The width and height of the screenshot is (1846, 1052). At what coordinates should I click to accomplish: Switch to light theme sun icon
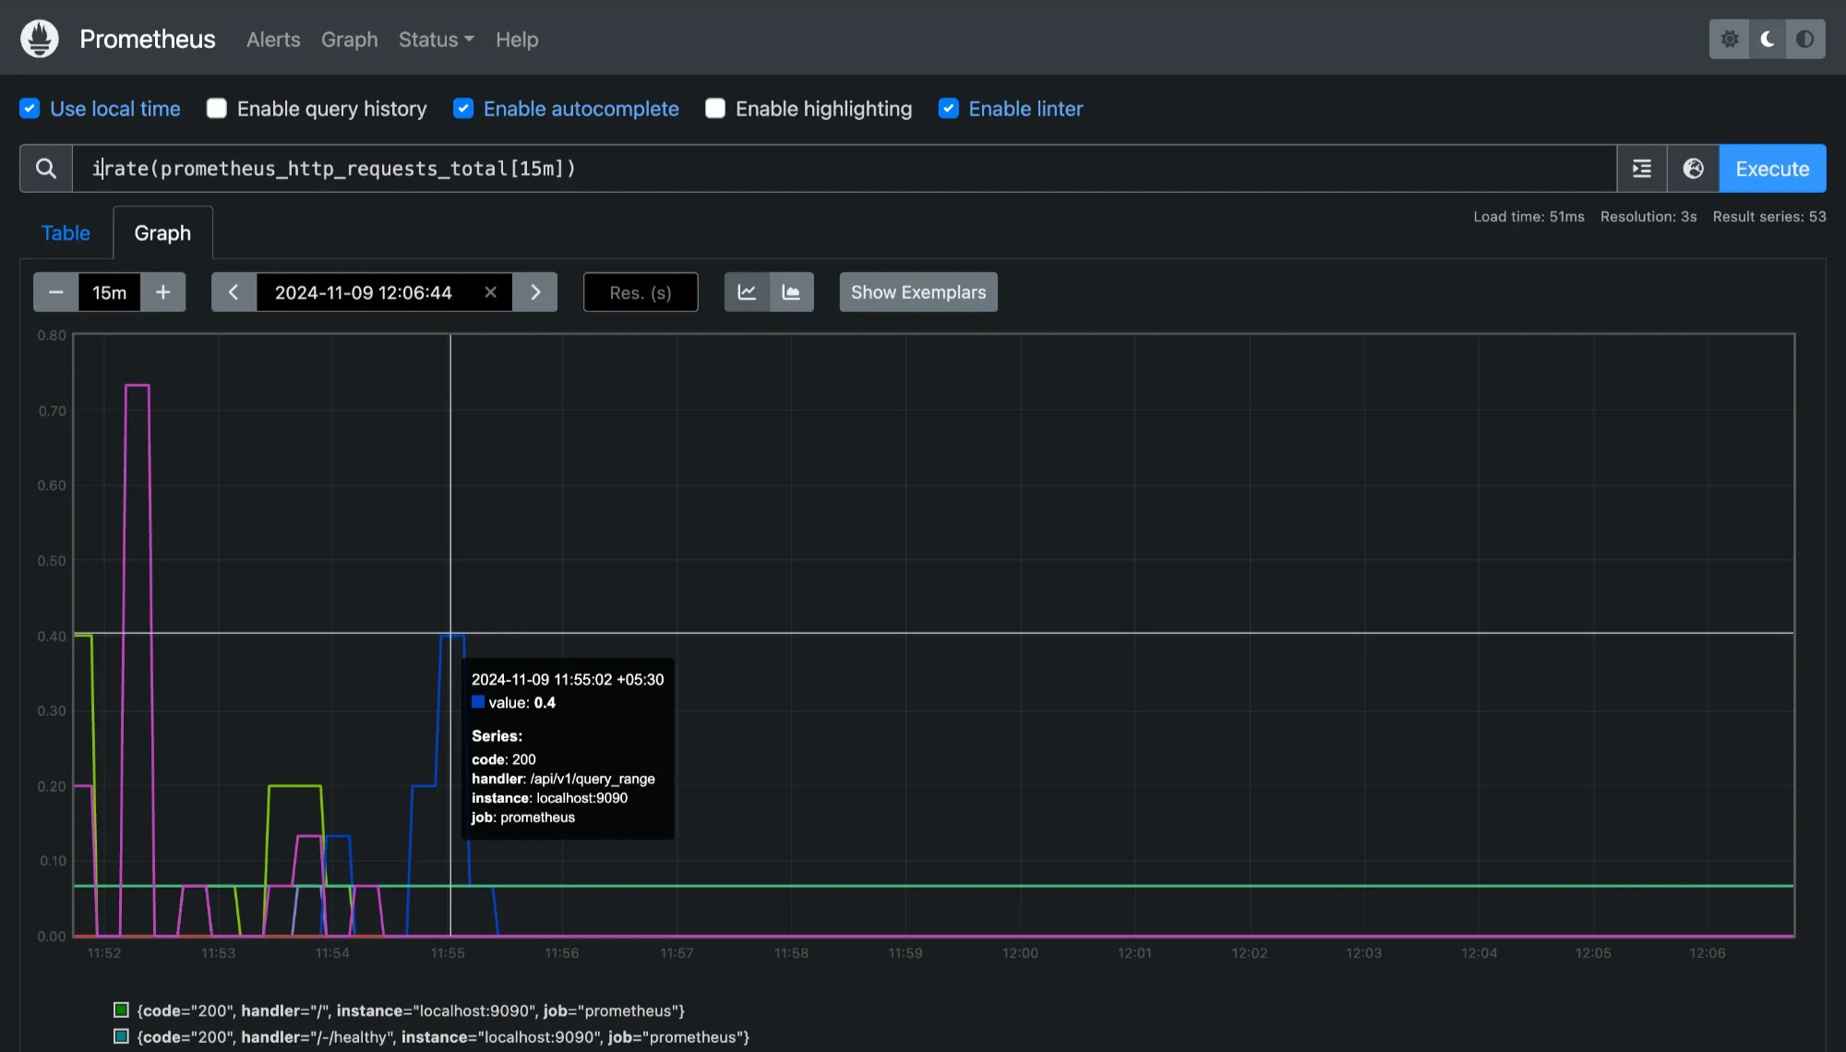1730,40
